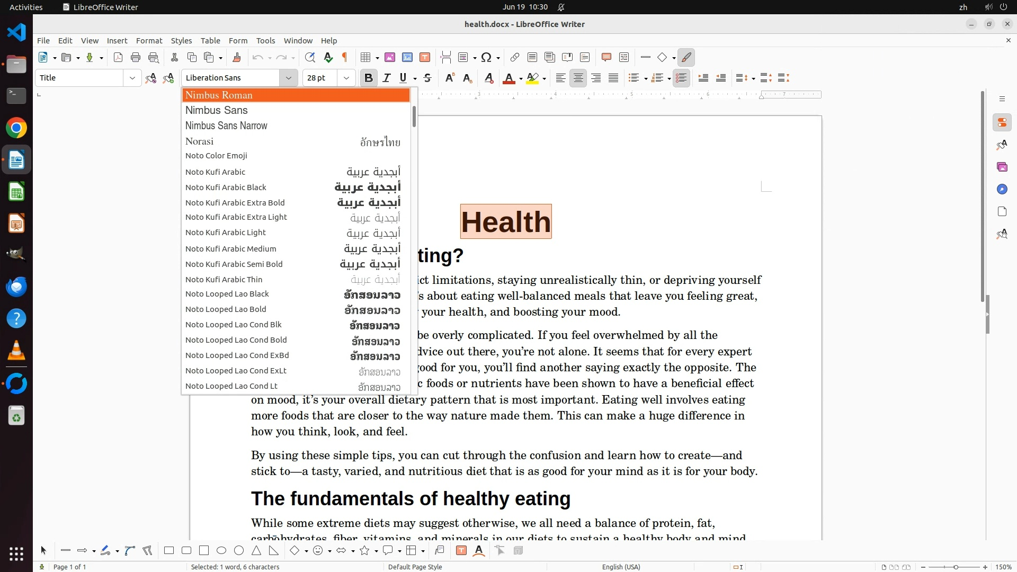Open the paragraph style dropdown arrow

point(132,78)
